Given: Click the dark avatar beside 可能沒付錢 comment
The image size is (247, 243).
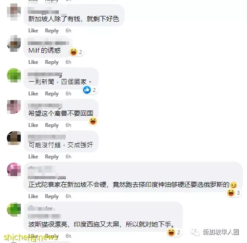Looking at the screenshot, I should click(x=14, y=138).
